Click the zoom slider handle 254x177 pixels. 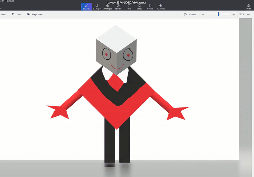[x=218, y=14]
